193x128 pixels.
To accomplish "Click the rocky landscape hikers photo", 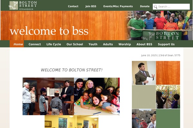I will 144,118.
